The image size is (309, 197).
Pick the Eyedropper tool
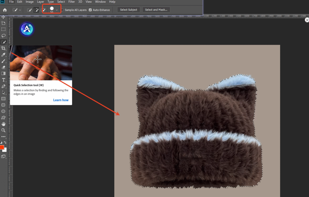[x=3, y=55]
